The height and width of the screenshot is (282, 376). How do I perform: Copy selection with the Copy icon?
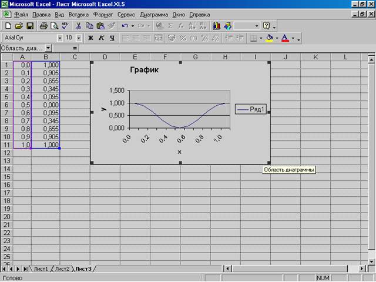89,26
